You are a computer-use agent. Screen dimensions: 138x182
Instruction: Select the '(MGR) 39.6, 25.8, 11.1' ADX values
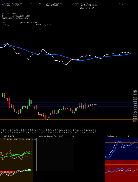tap(29, 23)
